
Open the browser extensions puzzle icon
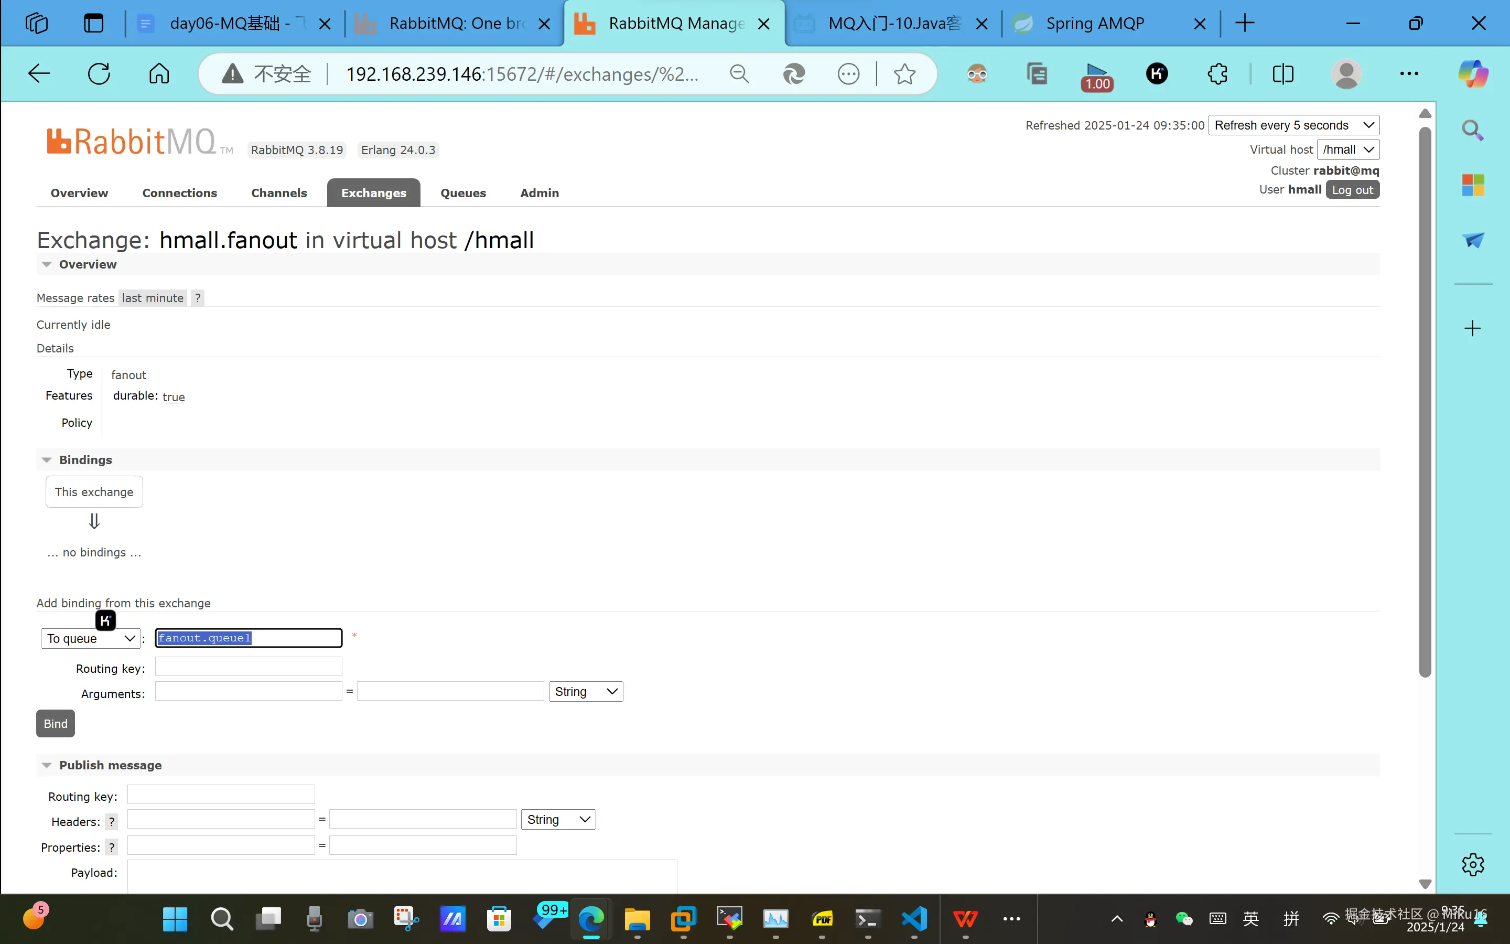click(x=1217, y=73)
